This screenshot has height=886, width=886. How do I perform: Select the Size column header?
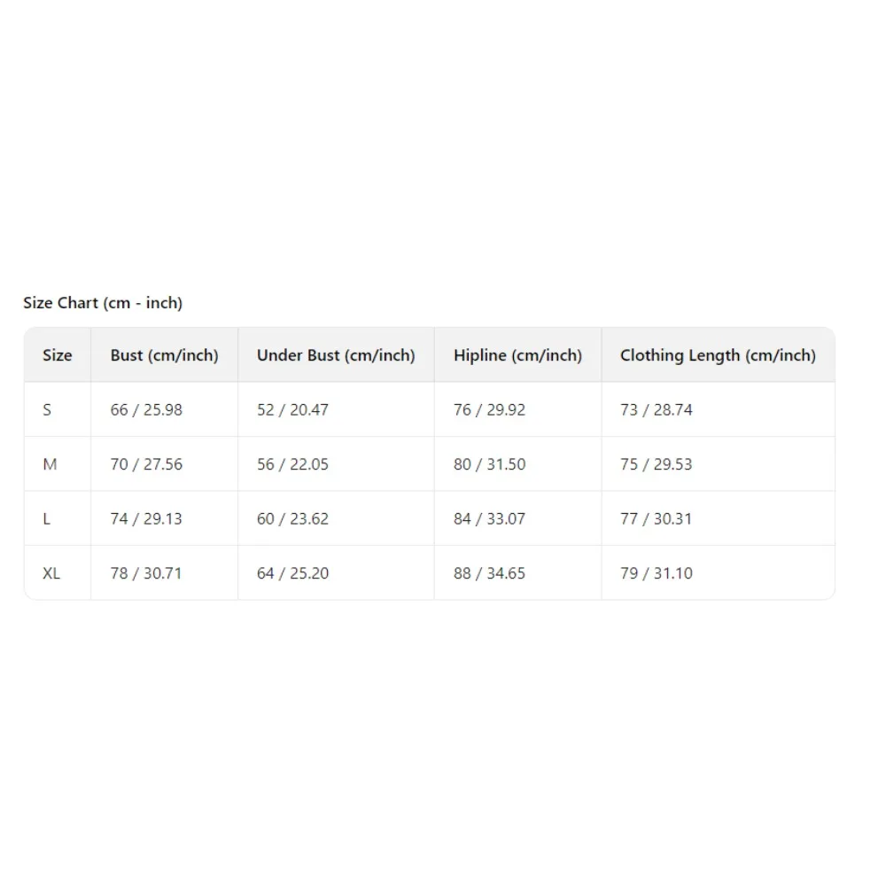(x=58, y=355)
